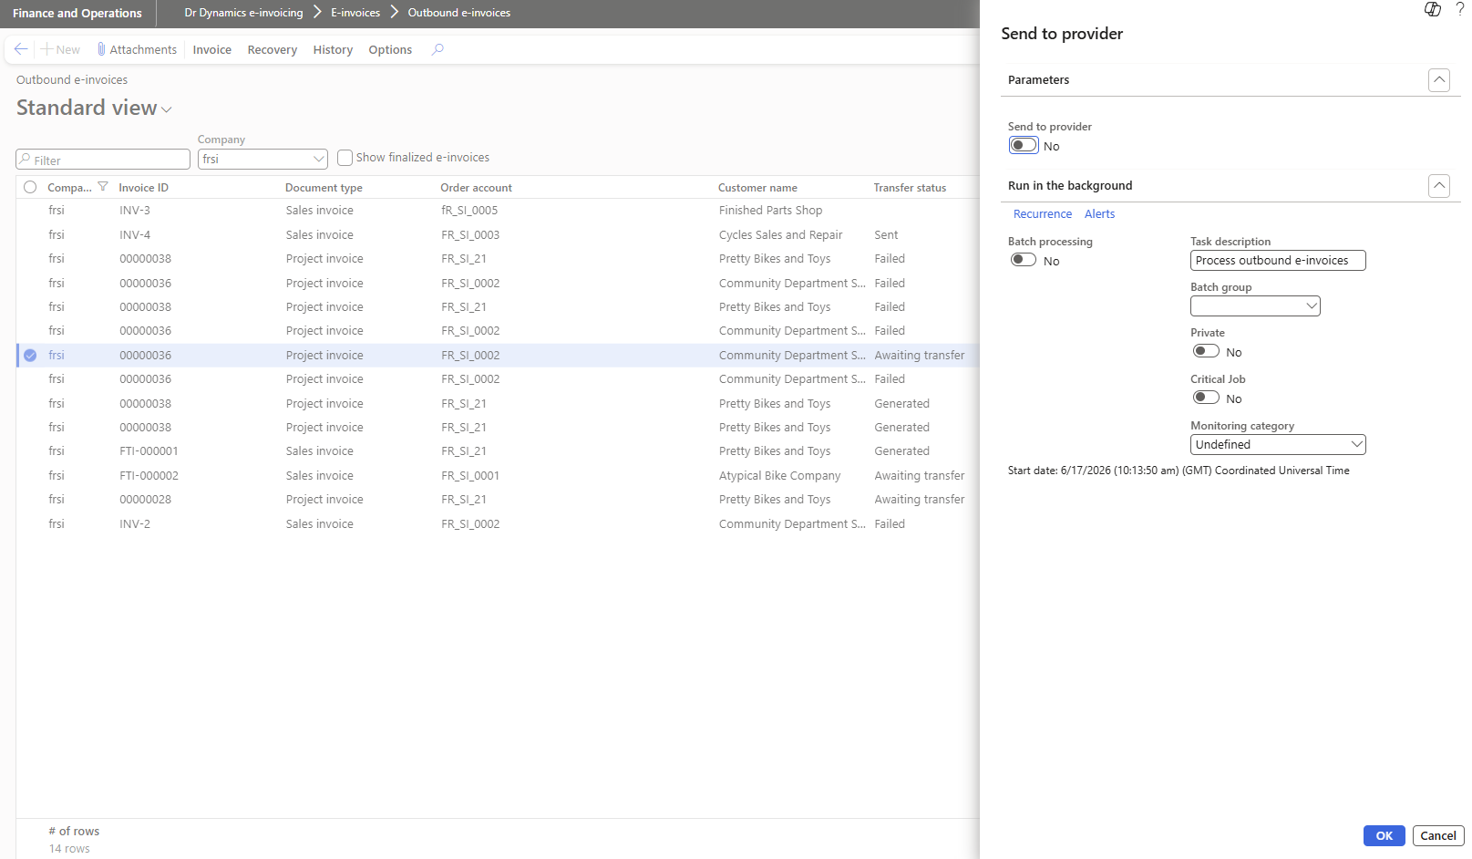Confirm with the OK button
The image size is (1472, 859).
coord(1384,835)
